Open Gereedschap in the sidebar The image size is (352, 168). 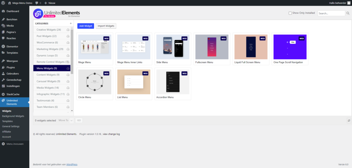point(14,80)
